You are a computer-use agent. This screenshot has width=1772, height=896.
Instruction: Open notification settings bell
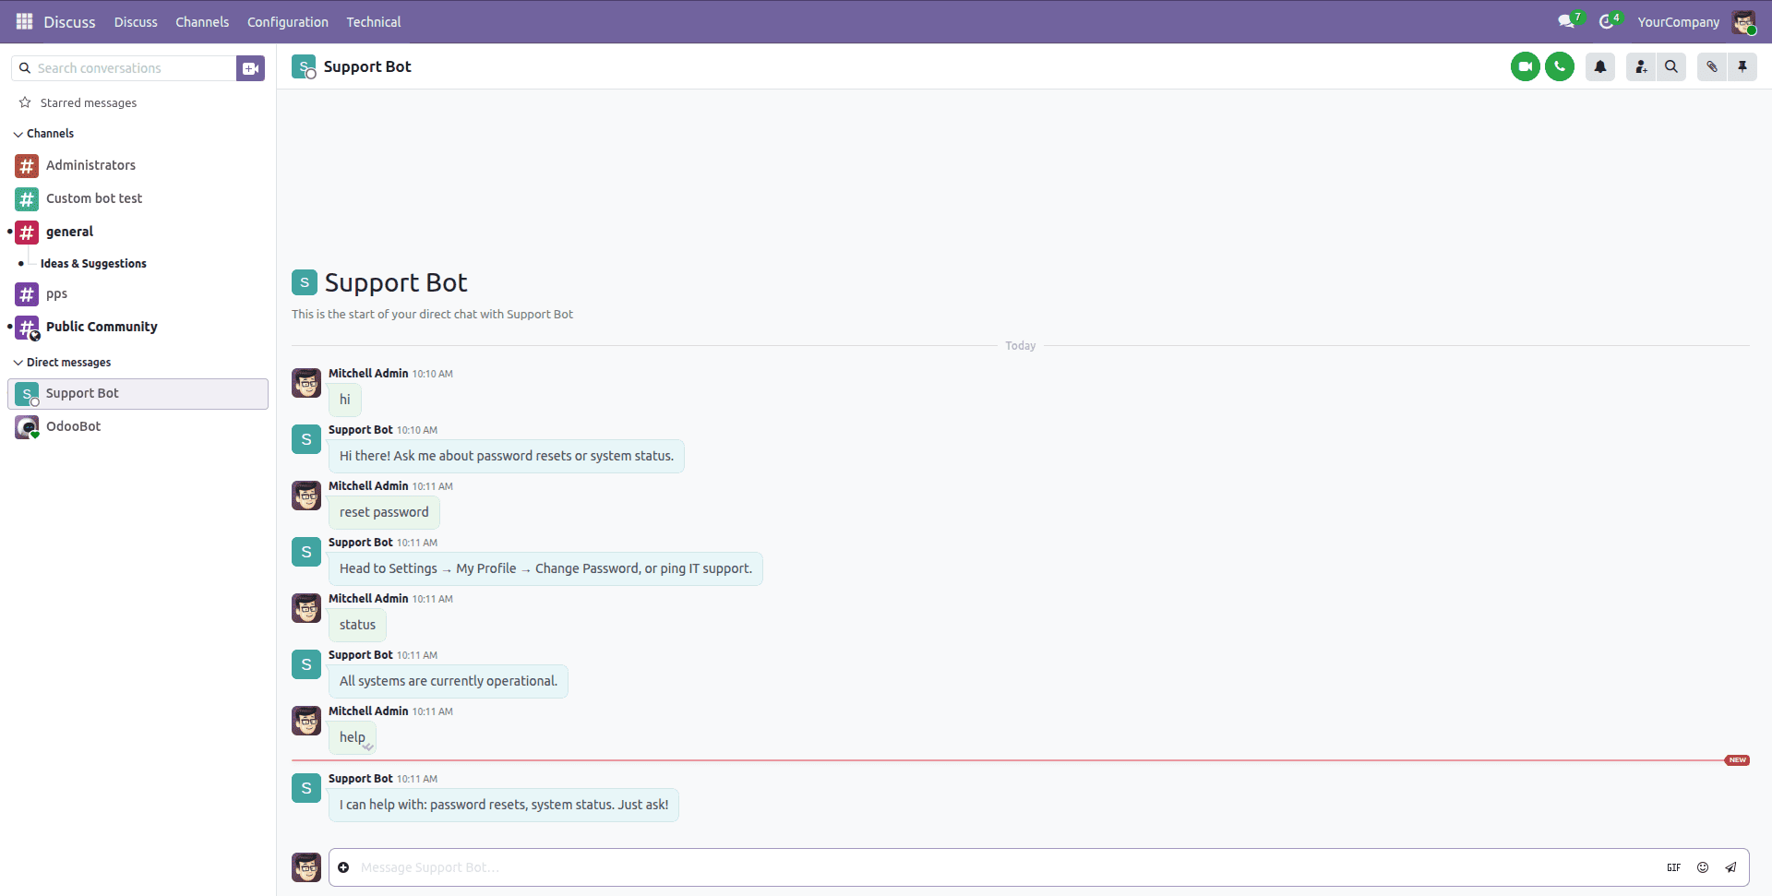1600,66
